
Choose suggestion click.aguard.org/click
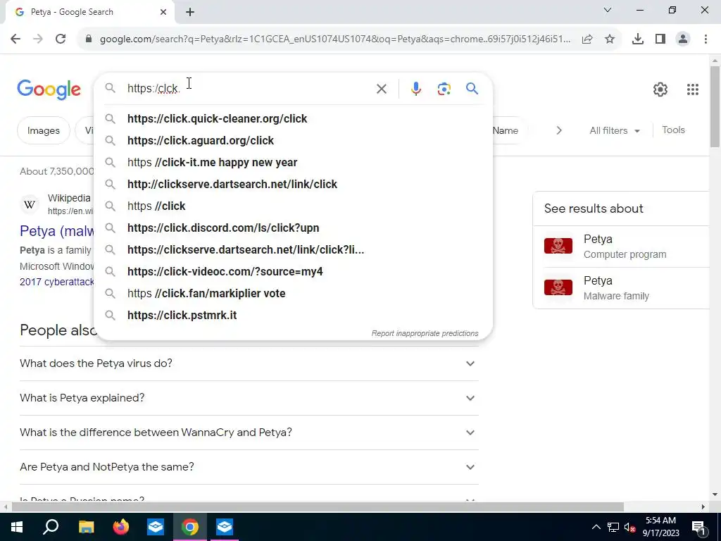(x=293, y=140)
